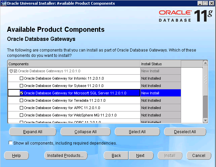Toggle the Oracle Database Gateways 11.2.0.1.0 parent checkbox
The image size is (216, 167).
pos(15,71)
